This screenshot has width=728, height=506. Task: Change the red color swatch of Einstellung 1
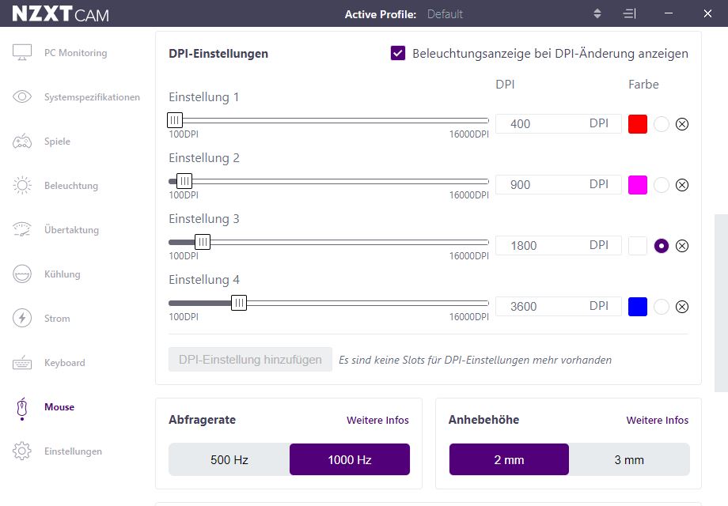pyautogui.click(x=637, y=123)
